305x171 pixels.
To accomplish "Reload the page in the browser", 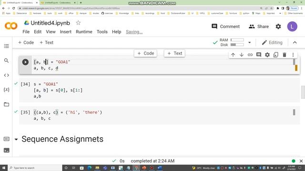I will [14, 9].
